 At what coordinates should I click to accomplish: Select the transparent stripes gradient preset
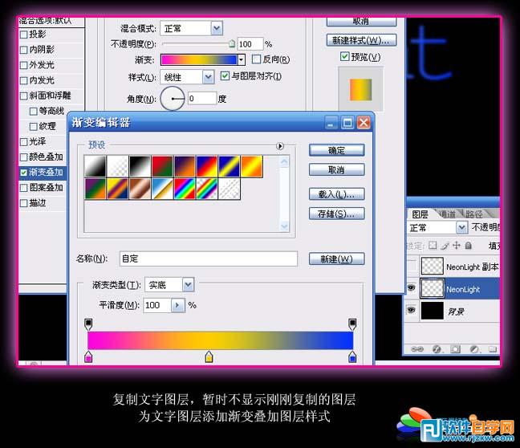point(230,189)
